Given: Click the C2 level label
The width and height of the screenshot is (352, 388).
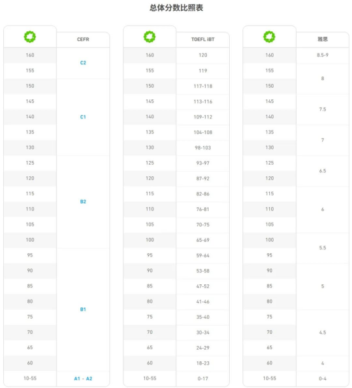Looking at the screenshot, I should pyautogui.click(x=83, y=62).
